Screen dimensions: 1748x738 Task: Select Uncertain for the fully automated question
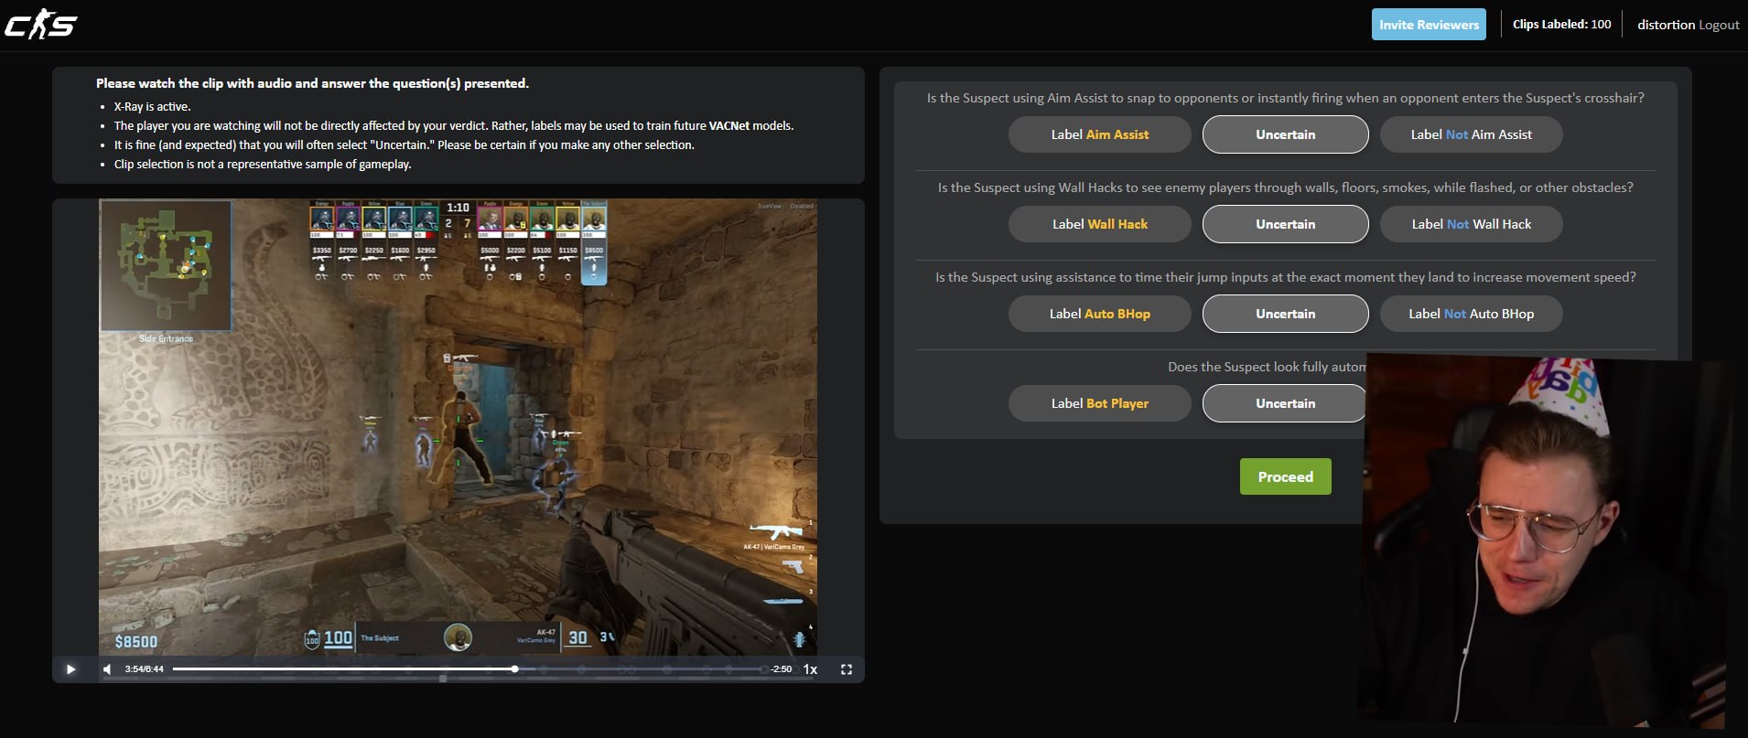tap(1284, 403)
